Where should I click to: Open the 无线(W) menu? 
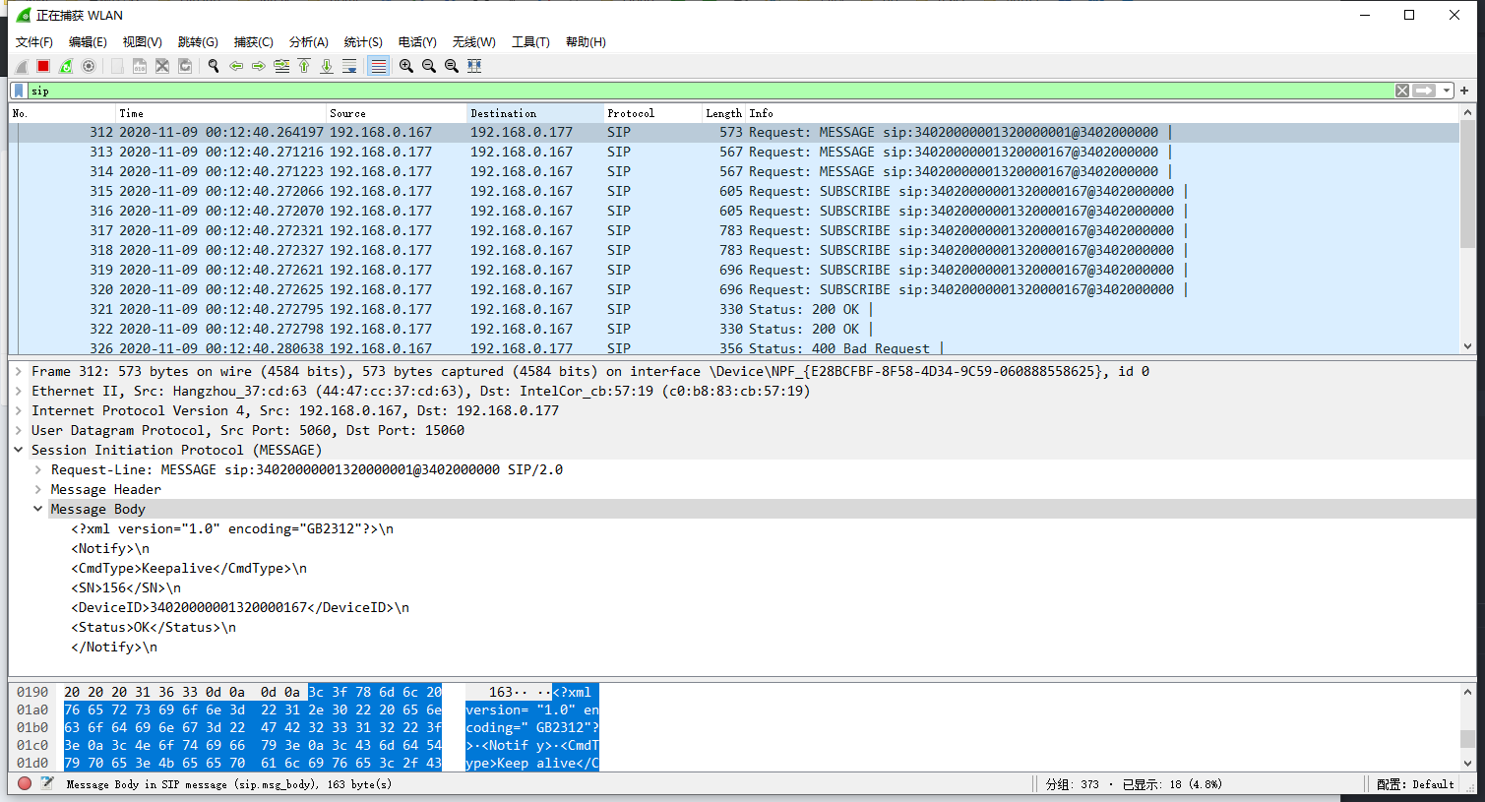(473, 42)
